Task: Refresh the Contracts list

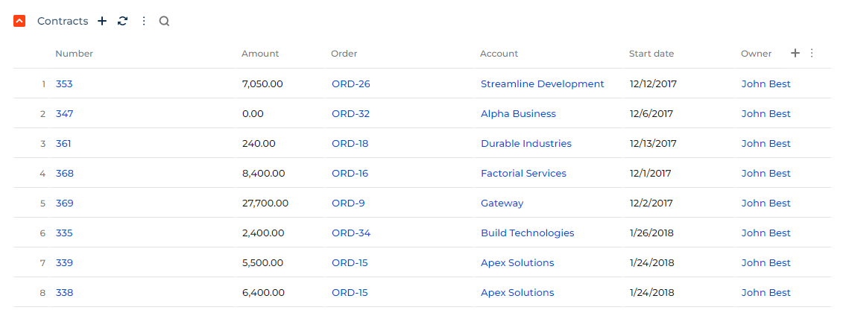Action: (123, 21)
